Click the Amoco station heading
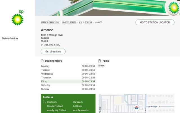The image size is (180, 113). (x=47, y=30)
